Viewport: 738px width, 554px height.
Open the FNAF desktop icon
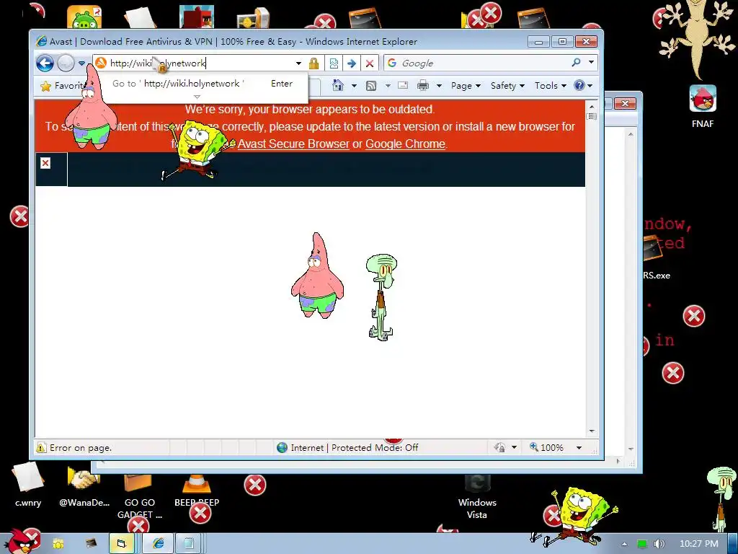[703, 107]
